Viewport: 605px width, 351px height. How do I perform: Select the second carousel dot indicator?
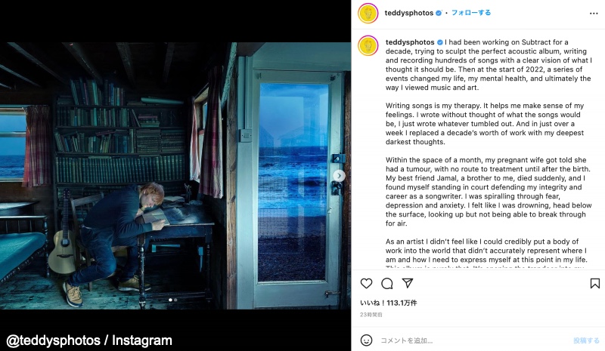(175, 300)
